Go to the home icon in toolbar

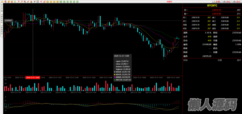6,2
